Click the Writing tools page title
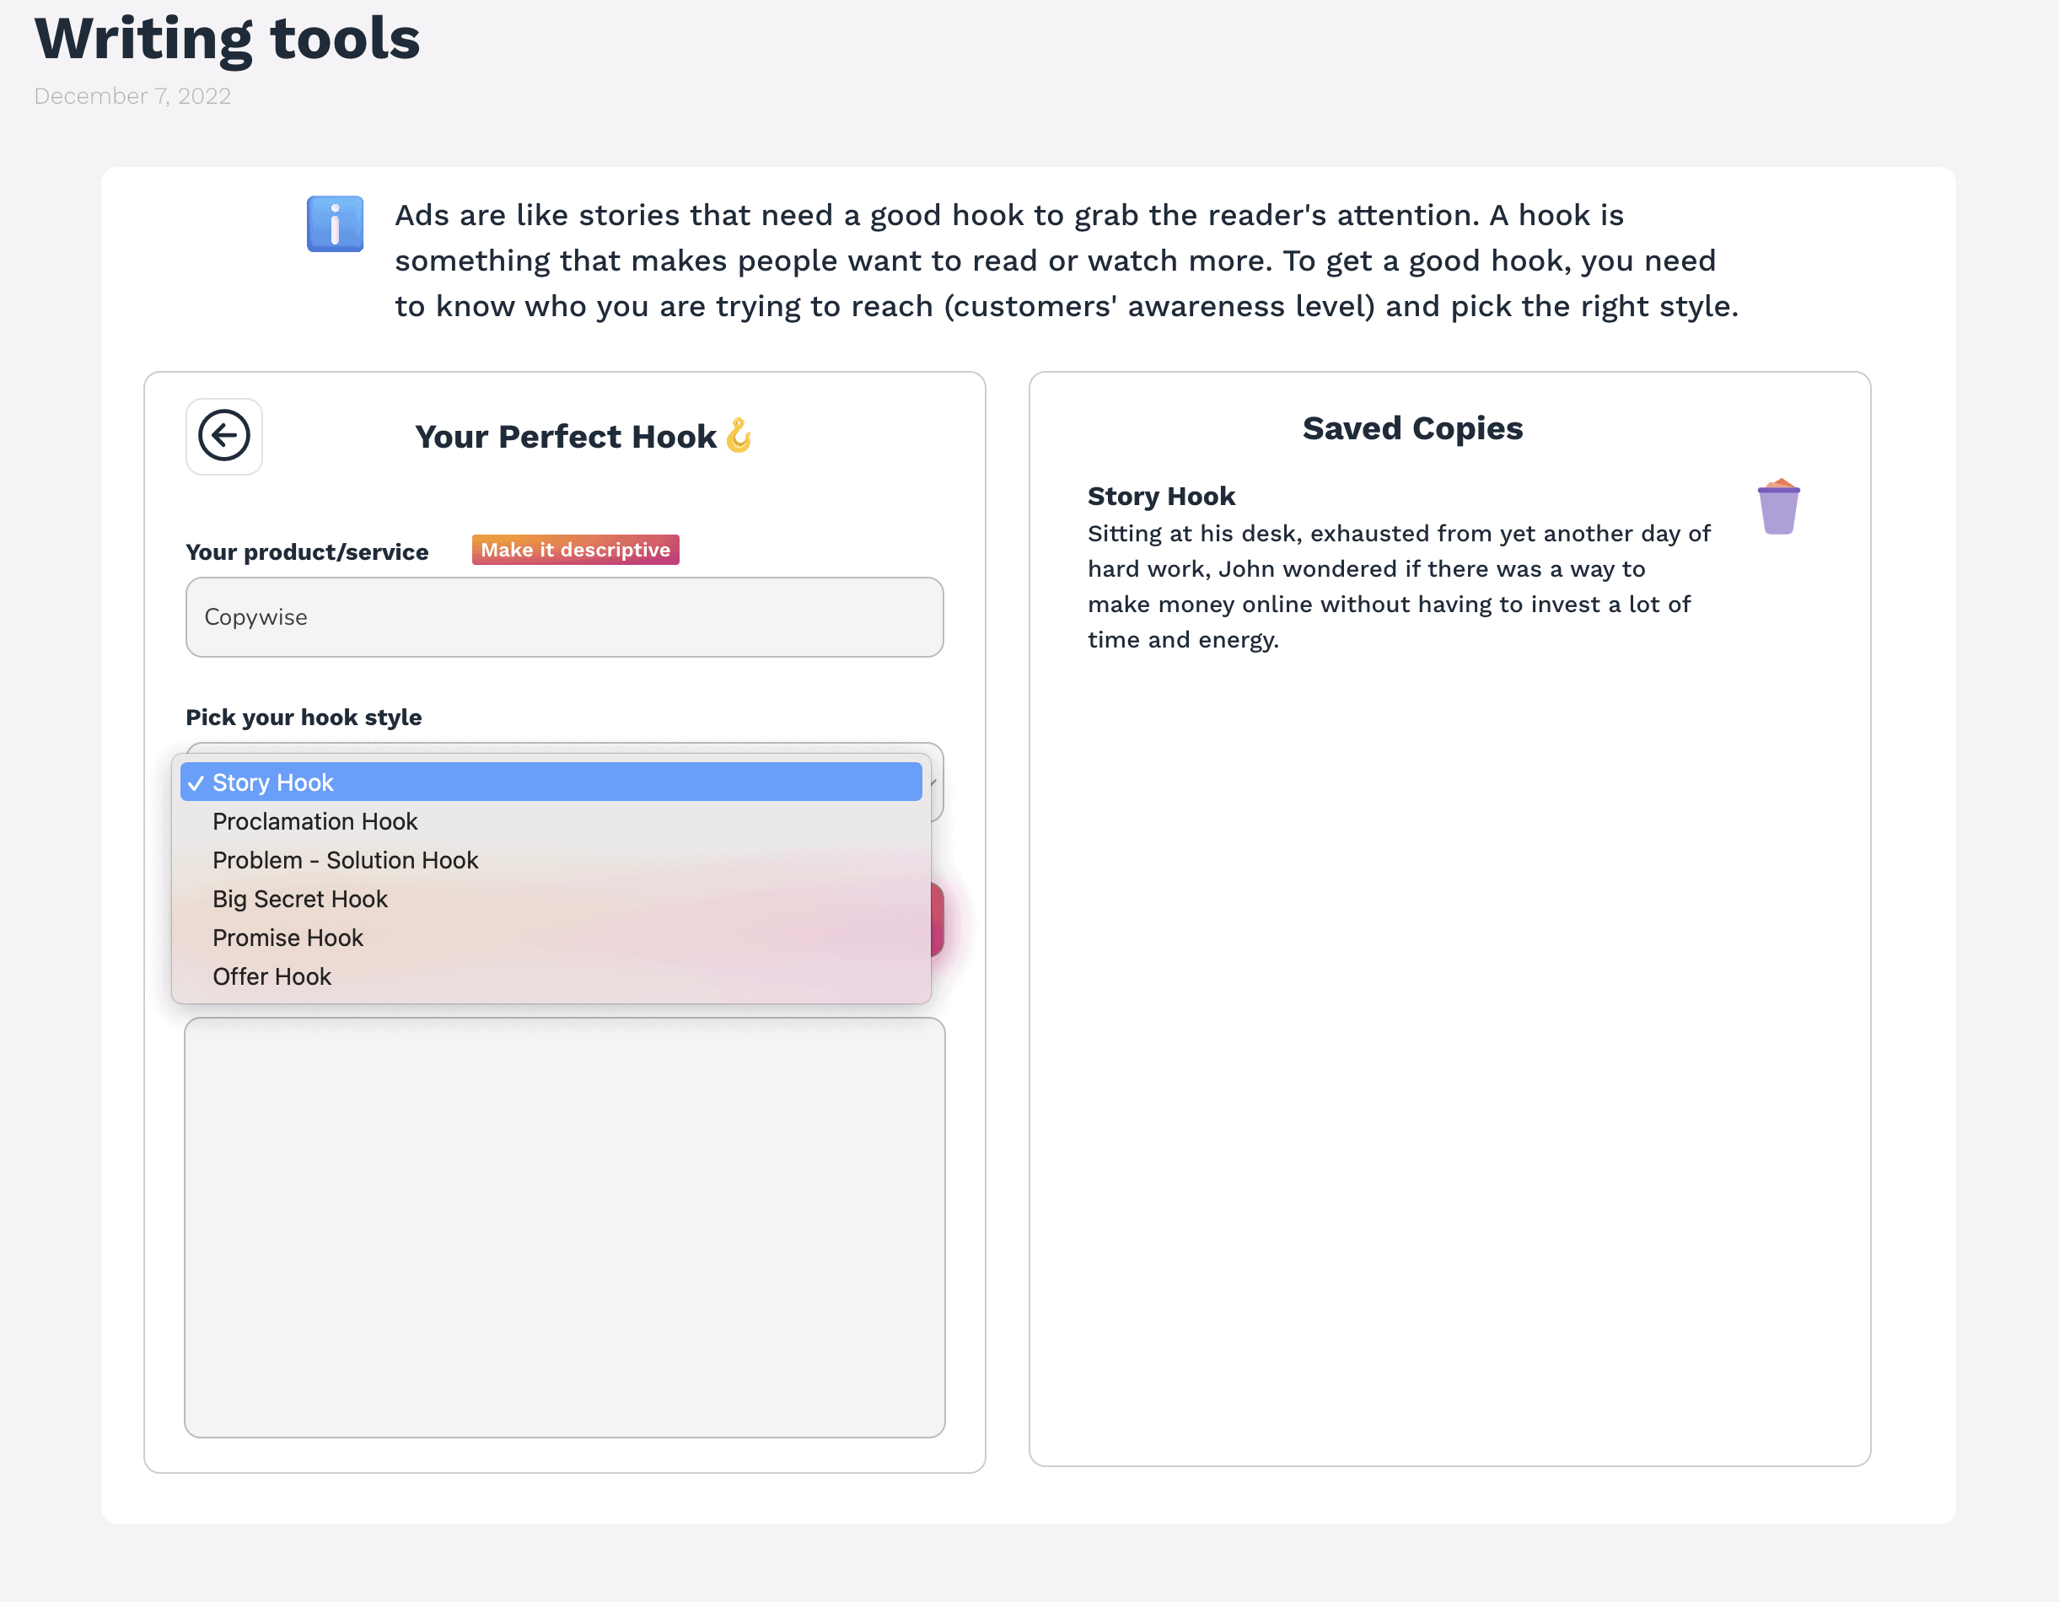This screenshot has height=1602, width=2059. click(x=227, y=39)
